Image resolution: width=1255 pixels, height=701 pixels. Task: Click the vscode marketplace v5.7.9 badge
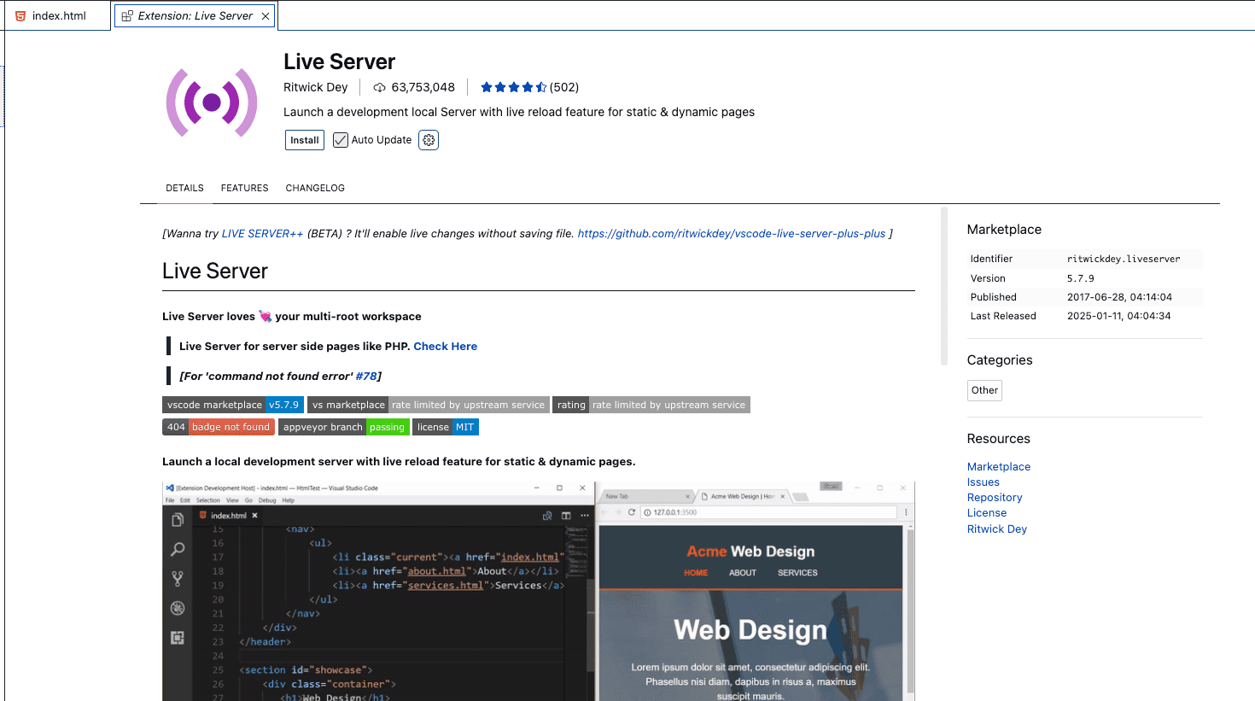coord(232,405)
